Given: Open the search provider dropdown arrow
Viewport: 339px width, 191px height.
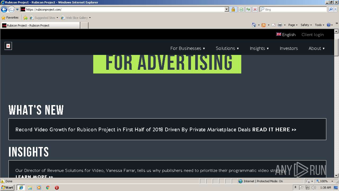Looking at the screenshot, I should pos(336,9).
